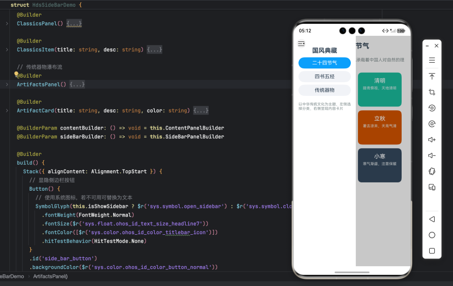Expand the ClassicsPanel code fold arrow
This screenshot has height=286, width=453.
pyautogui.click(x=7, y=24)
